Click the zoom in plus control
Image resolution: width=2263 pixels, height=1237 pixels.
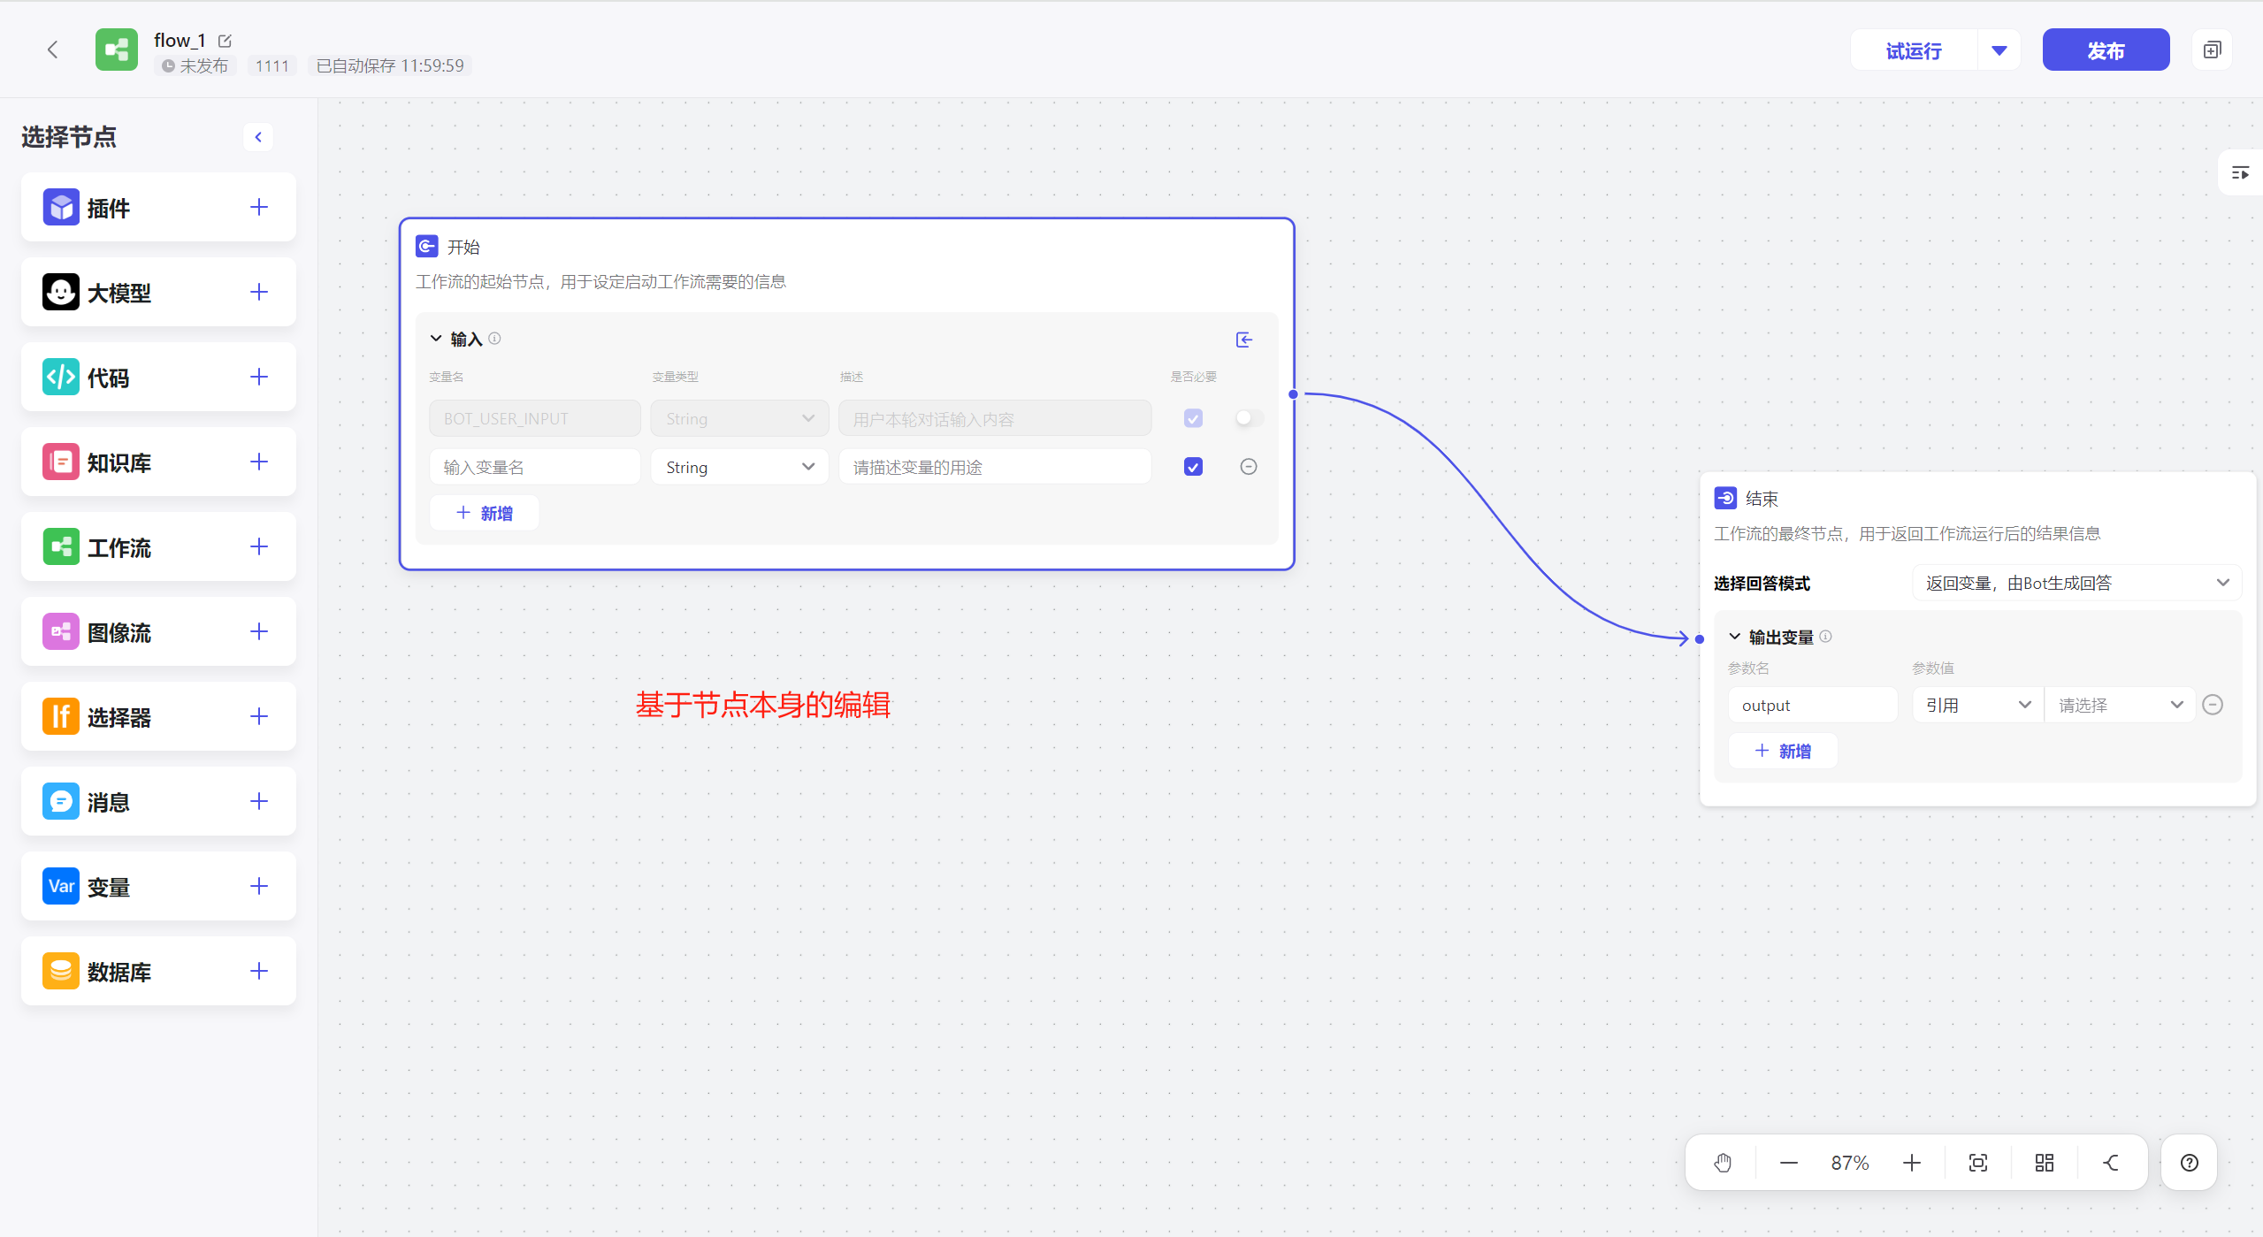tap(1912, 1163)
